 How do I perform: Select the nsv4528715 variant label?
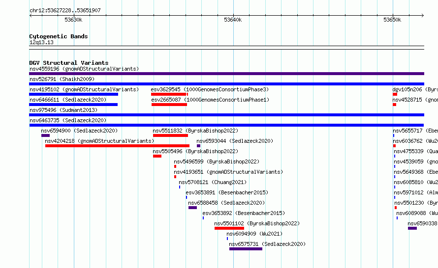coord(415,100)
